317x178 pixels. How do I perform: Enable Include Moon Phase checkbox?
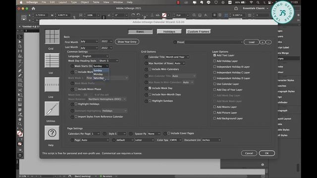tap(76, 89)
